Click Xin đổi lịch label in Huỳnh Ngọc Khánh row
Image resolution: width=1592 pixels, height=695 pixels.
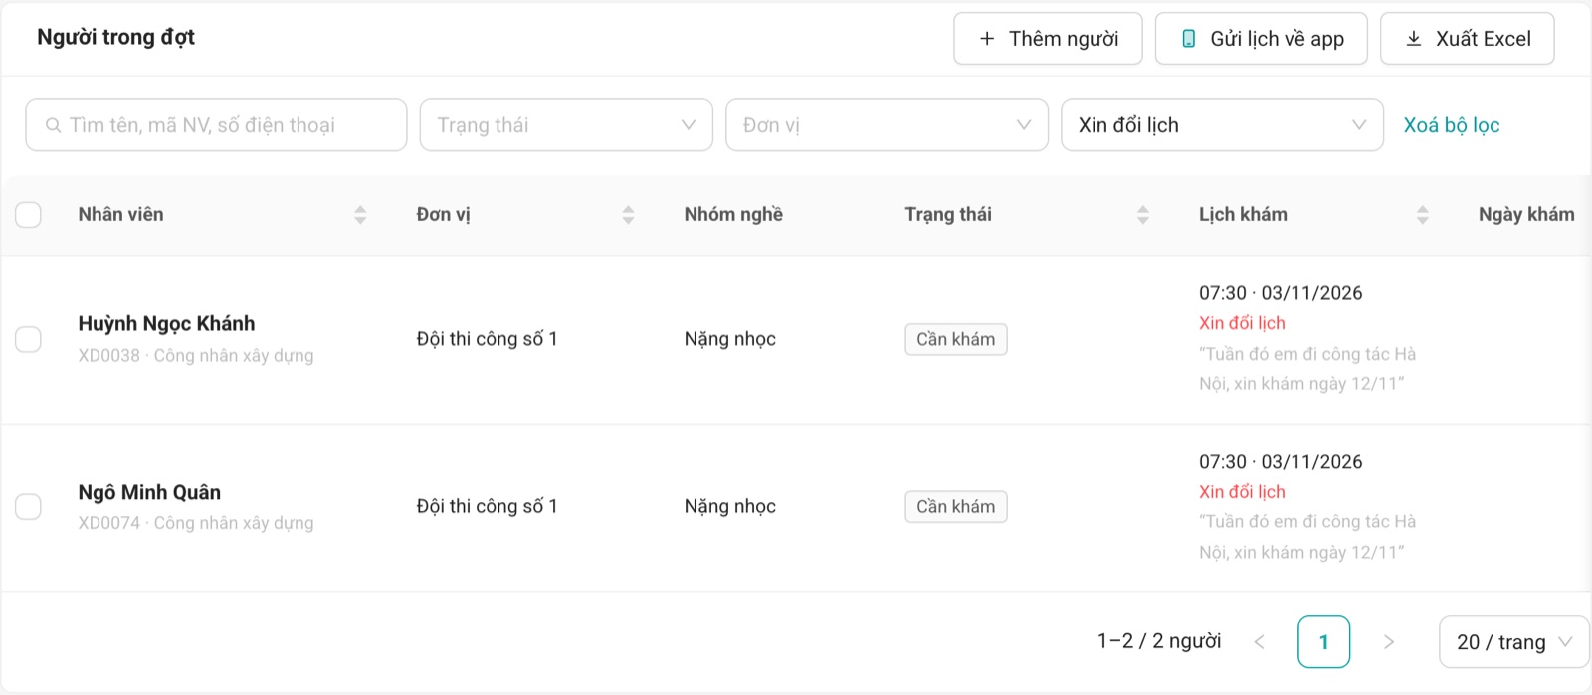[1242, 323]
